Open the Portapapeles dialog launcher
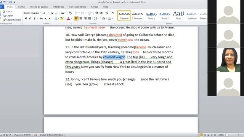The width and height of the screenshot is (244, 137). [21, 24]
